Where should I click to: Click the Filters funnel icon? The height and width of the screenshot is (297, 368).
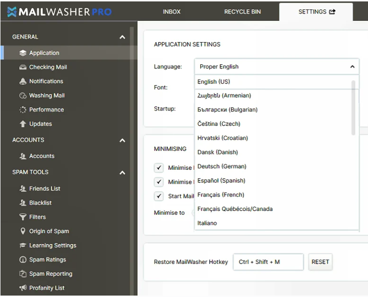pos(23,217)
